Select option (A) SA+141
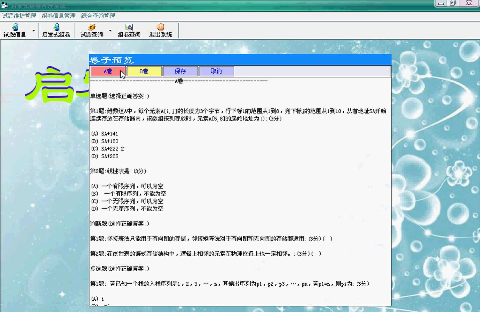The height and width of the screenshot is (312, 480). tap(104, 134)
